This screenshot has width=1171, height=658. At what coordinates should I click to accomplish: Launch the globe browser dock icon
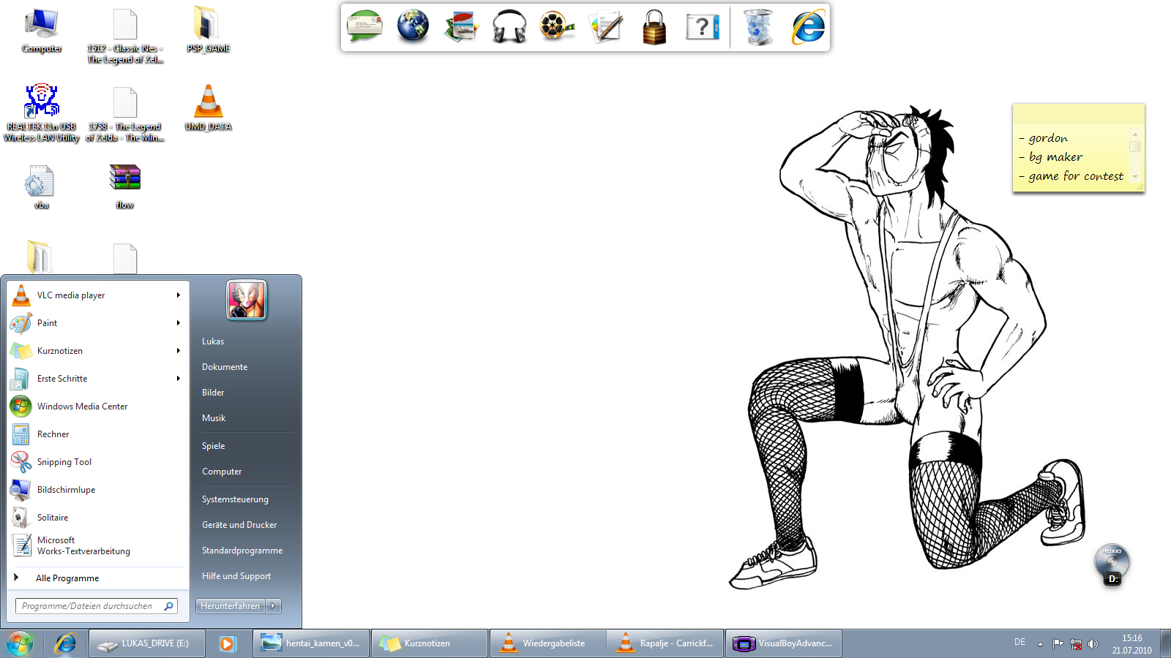click(x=413, y=26)
